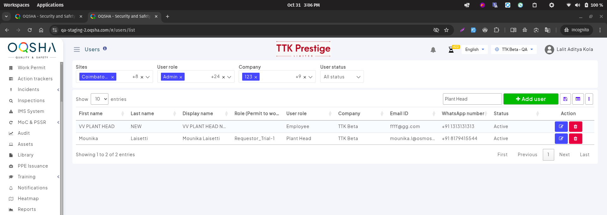Click the Users info icon
The width and height of the screenshot is (607, 215).
(x=105, y=48)
